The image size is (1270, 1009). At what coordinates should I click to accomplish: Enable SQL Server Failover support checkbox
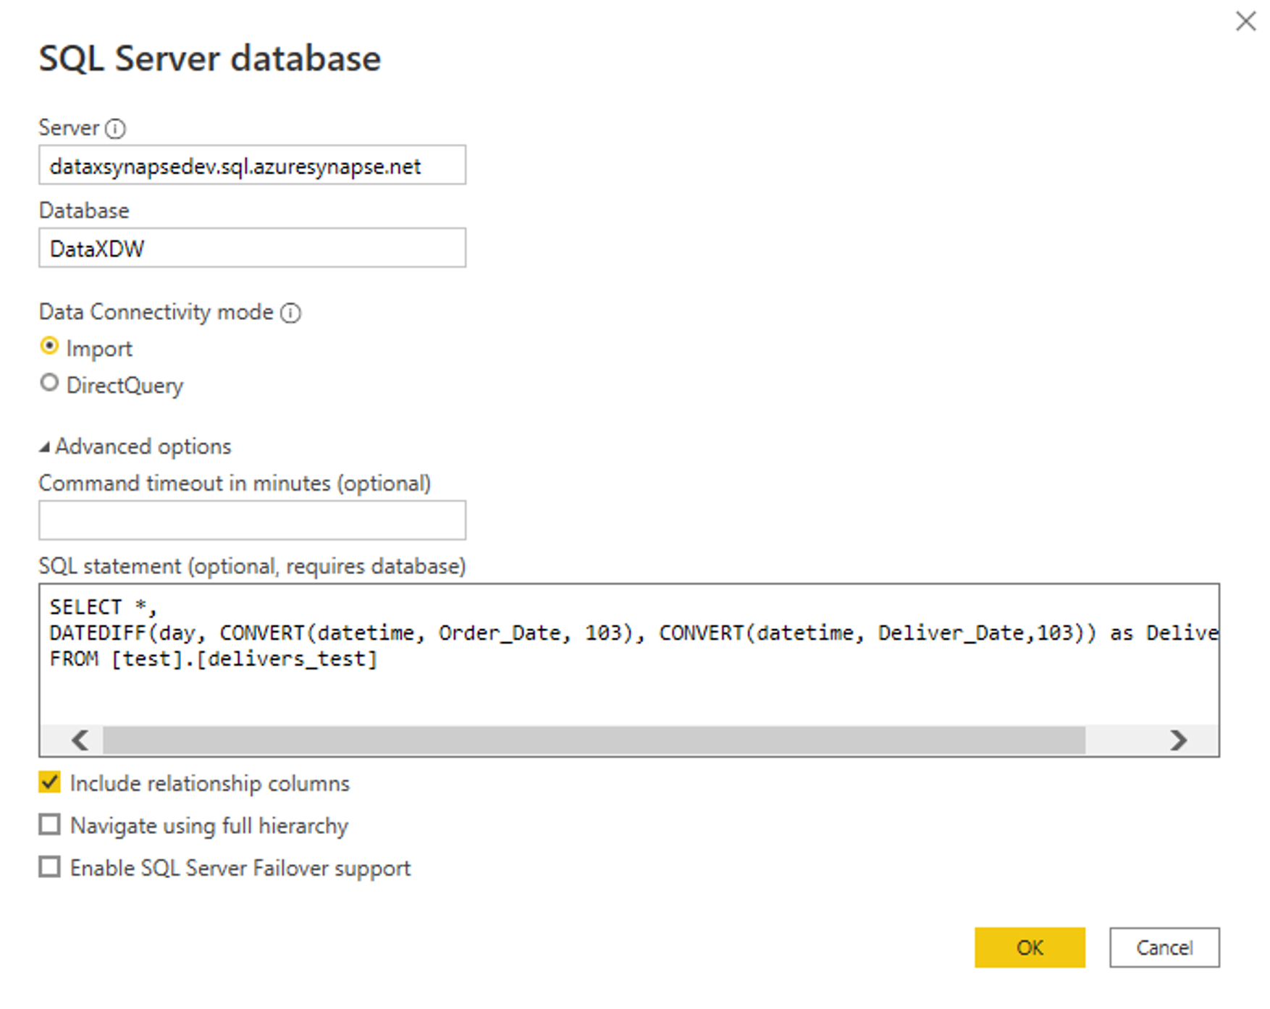coord(50,866)
